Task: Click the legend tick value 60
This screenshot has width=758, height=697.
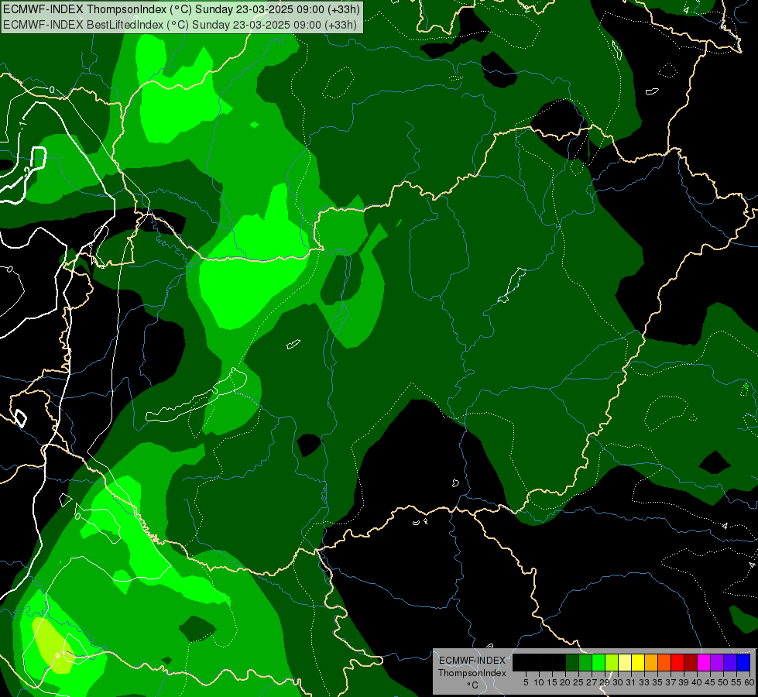Action: tap(749, 682)
